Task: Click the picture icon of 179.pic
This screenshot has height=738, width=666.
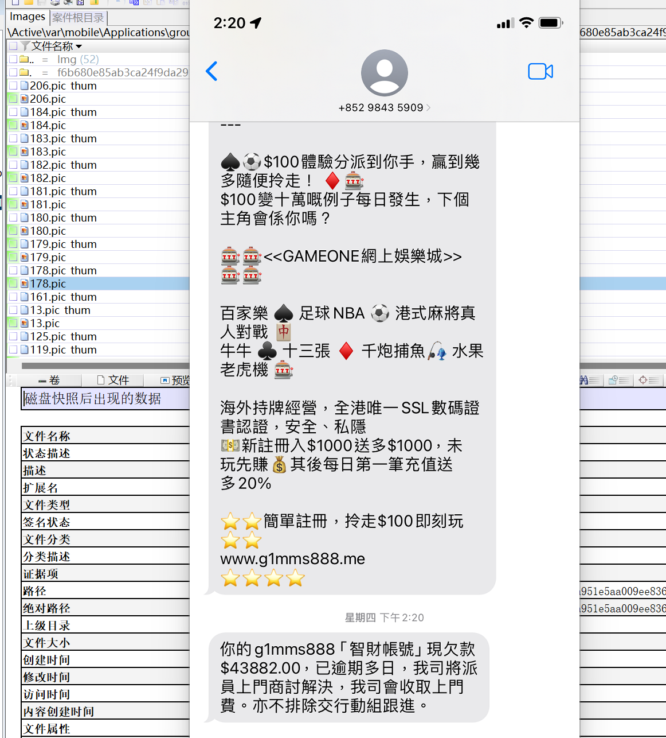Action: (25, 257)
